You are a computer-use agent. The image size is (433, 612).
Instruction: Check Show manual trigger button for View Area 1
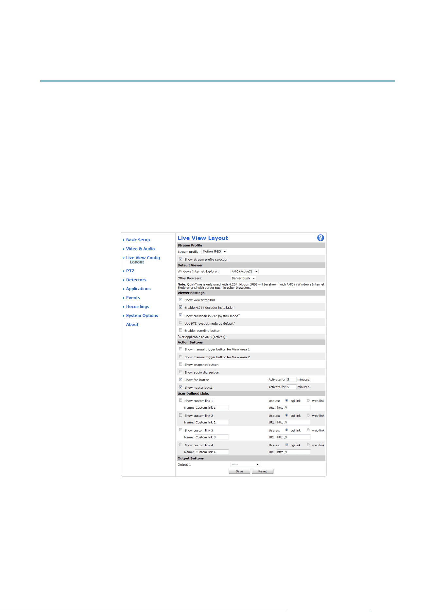point(181,349)
